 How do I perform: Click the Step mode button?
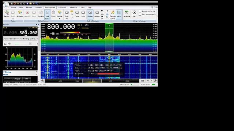[17, 79]
